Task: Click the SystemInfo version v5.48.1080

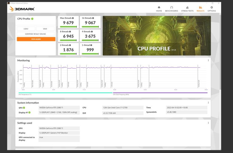Action: click(186, 112)
